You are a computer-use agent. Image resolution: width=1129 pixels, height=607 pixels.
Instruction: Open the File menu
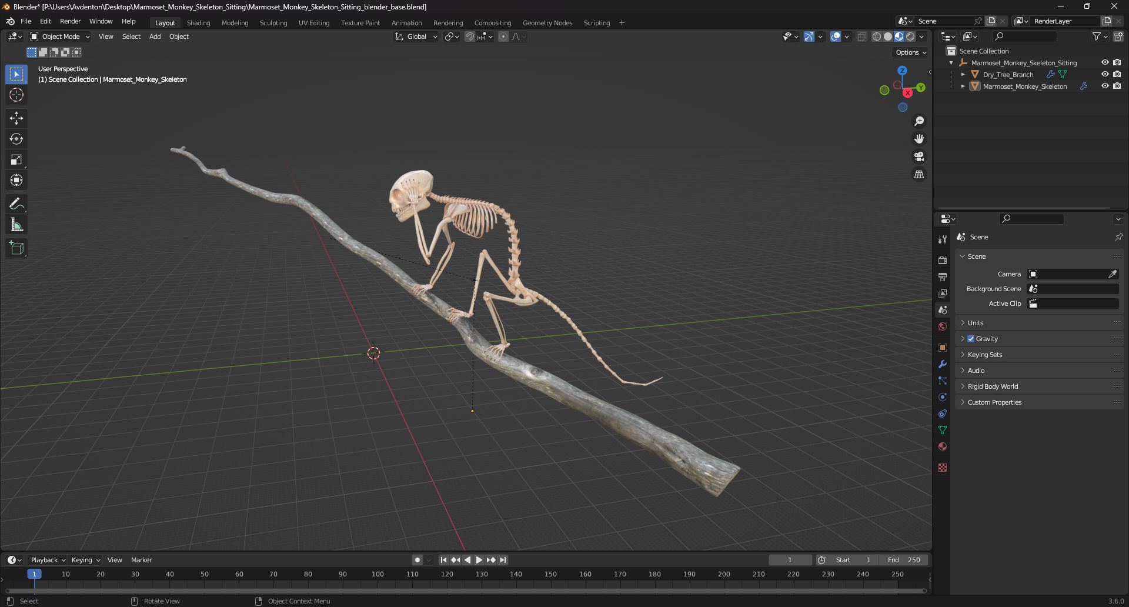pyautogui.click(x=26, y=21)
